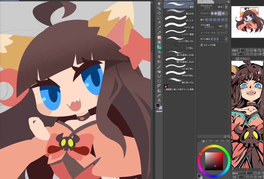Select the Move layer tool
Image resolution: width=264 pixels, height=179 pixels.
point(159,13)
